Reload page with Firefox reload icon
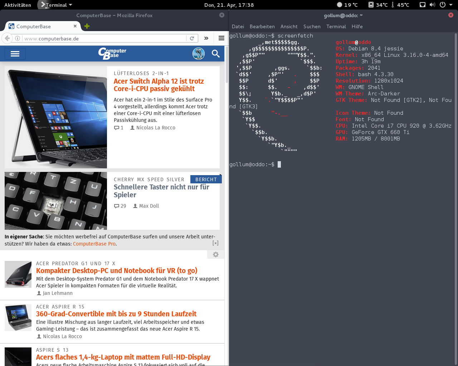The image size is (458, 366). click(192, 38)
